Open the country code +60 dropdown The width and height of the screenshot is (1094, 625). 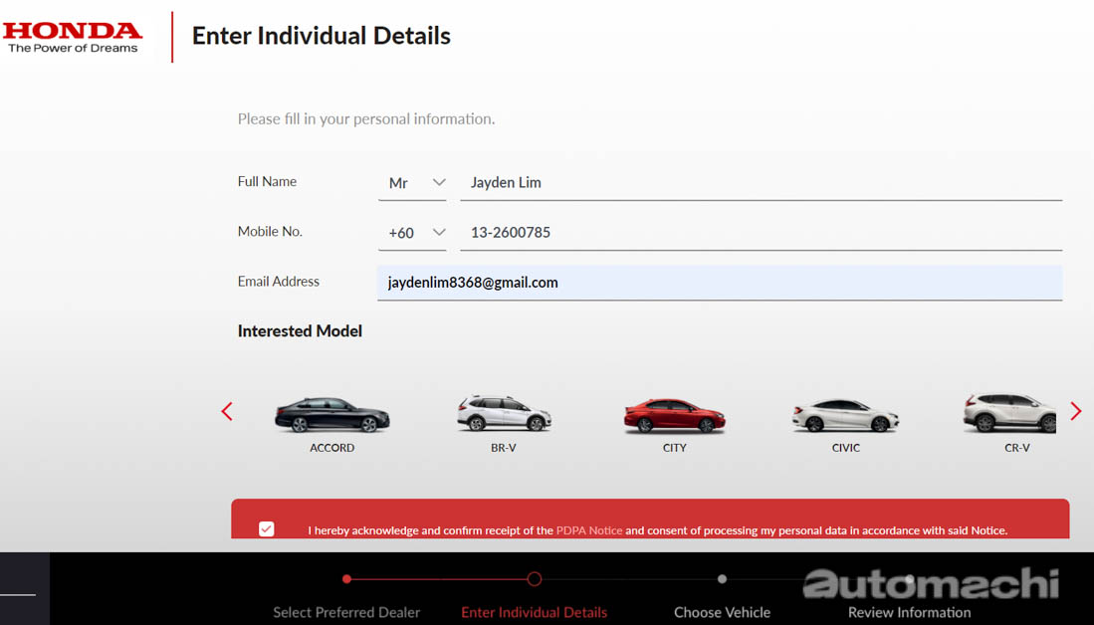coord(413,232)
